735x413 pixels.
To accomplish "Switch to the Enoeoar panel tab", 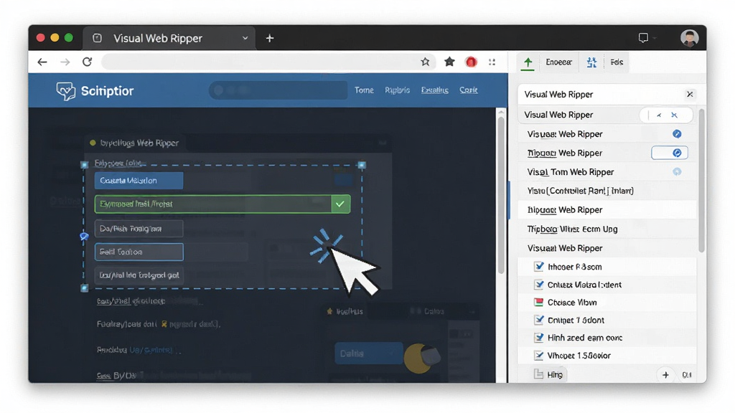I will (558, 62).
